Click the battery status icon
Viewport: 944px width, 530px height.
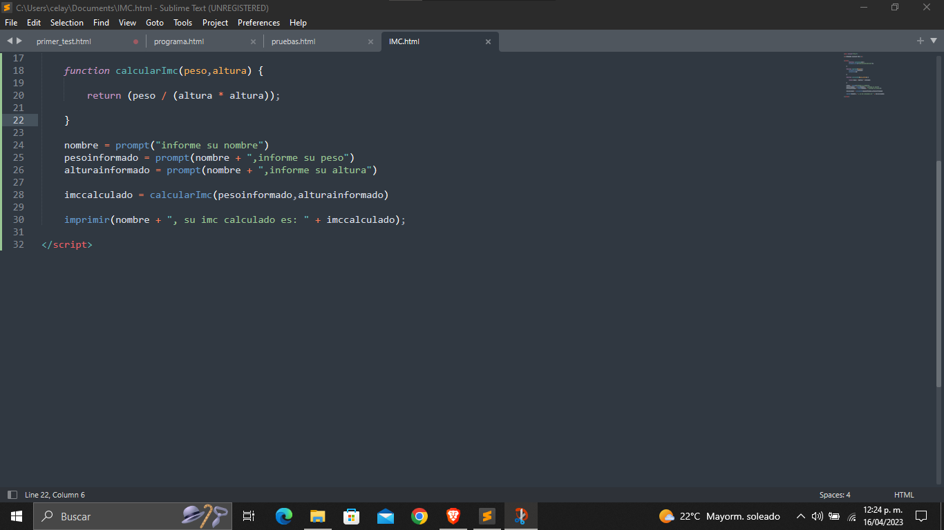tap(834, 516)
